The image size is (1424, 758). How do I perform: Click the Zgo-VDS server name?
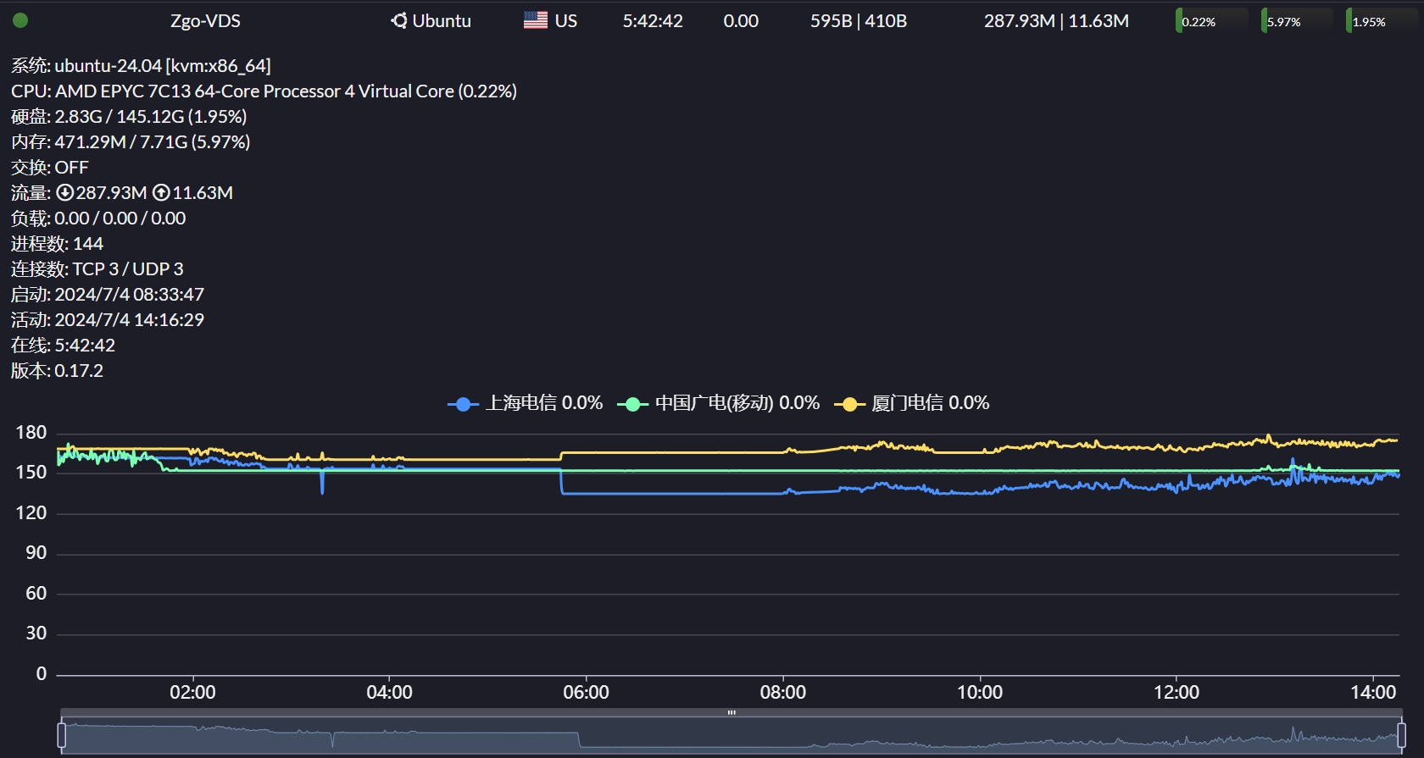[x=205, y=21]
